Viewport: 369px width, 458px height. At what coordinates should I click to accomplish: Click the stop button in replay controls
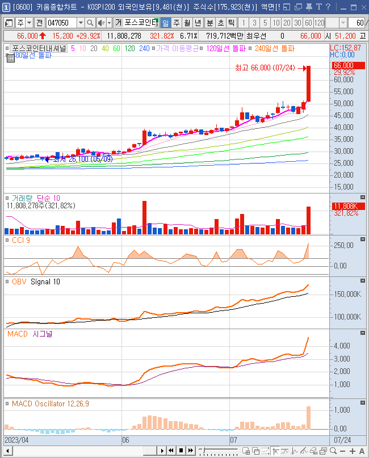pos(181,451)
